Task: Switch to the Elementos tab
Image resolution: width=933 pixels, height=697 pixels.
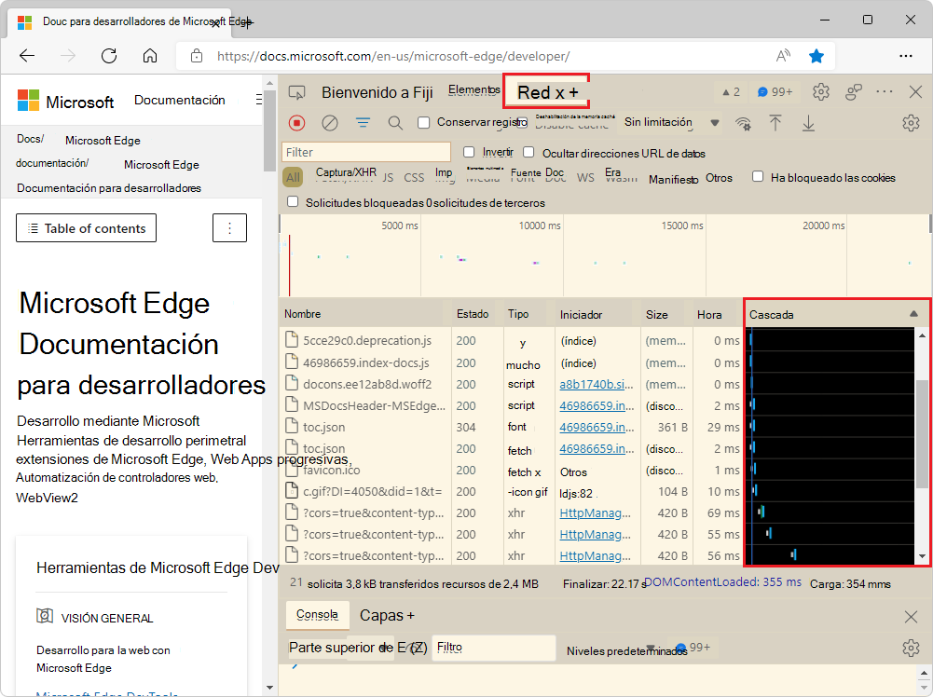Action: click(x=473, y=89)
